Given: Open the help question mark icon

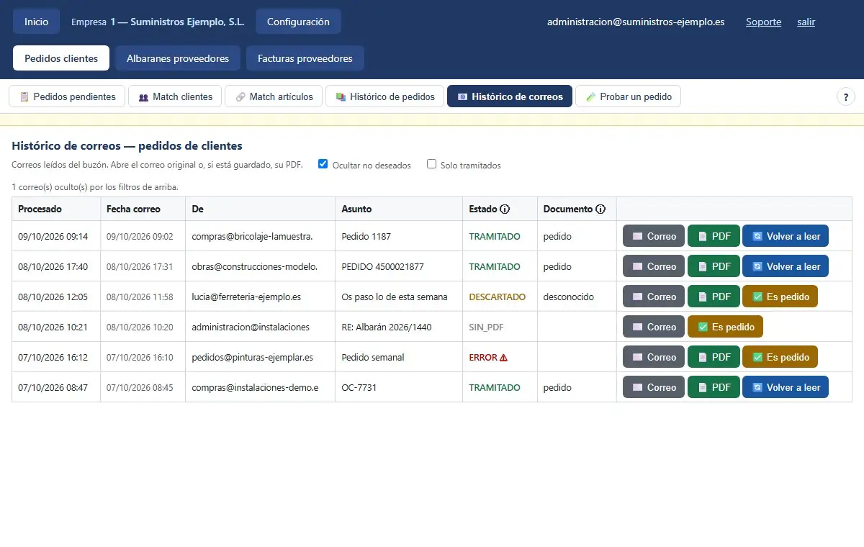Looking at the screenshot, I should coord(846,96).
